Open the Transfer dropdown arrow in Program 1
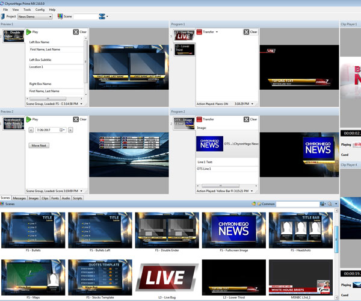The width and height of the screenshot is (361, 301). click(217, 32)
